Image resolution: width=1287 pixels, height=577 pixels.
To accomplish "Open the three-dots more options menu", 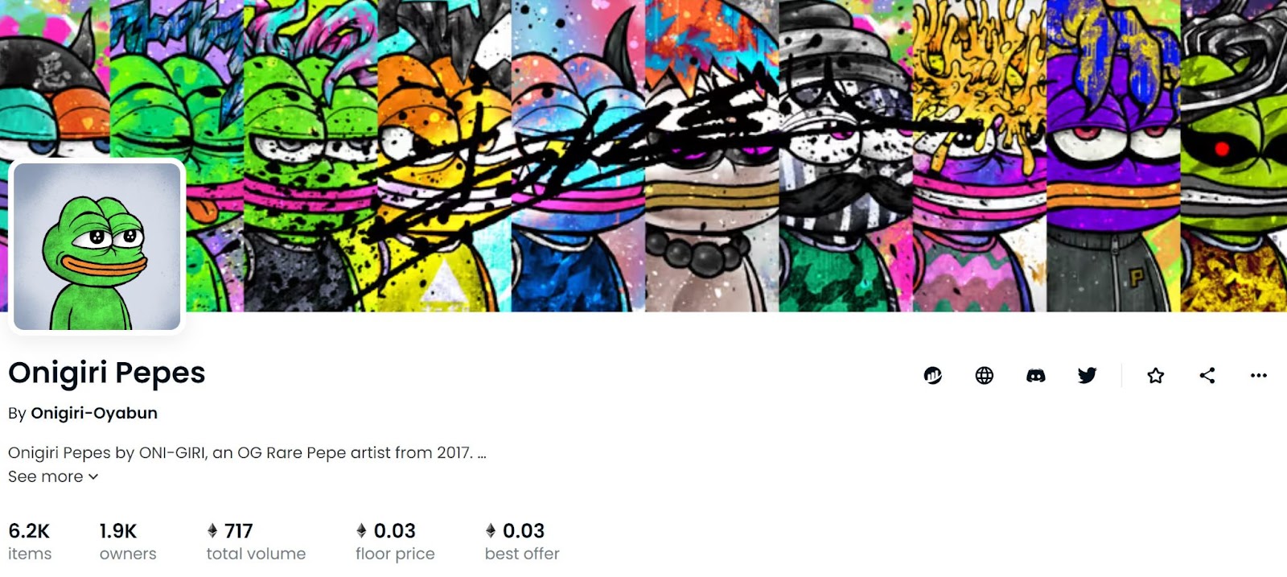I will (x=1259, y=375).
